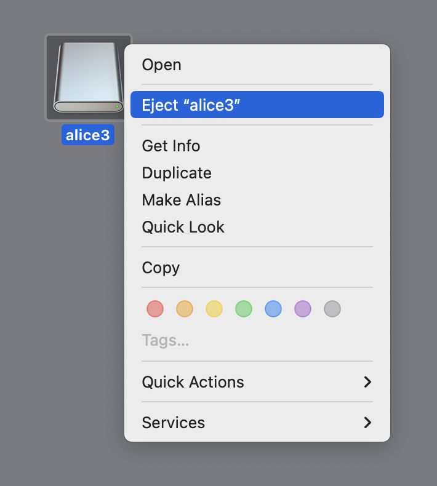The width and height of the screenshot is (437, 486).
Task: Click the alice3 drive icon
Action: [88, 78]
